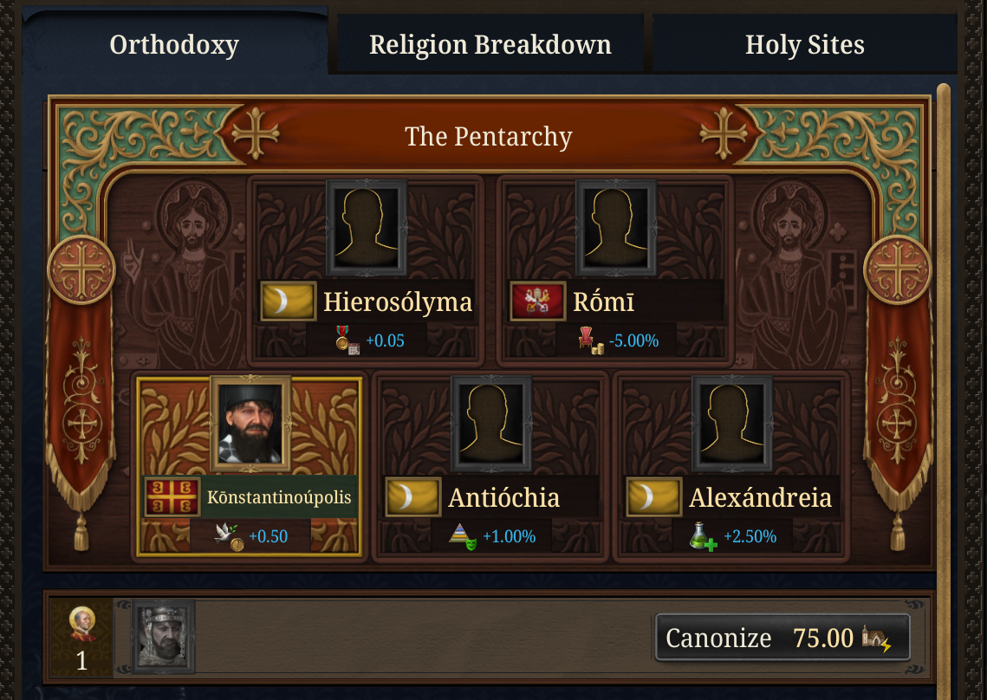Image resolution: width=987 pixels, height=700 pixels.
Task: Select the empty Rṓmī patriarch portrait
Action: (x=616, y=227)
